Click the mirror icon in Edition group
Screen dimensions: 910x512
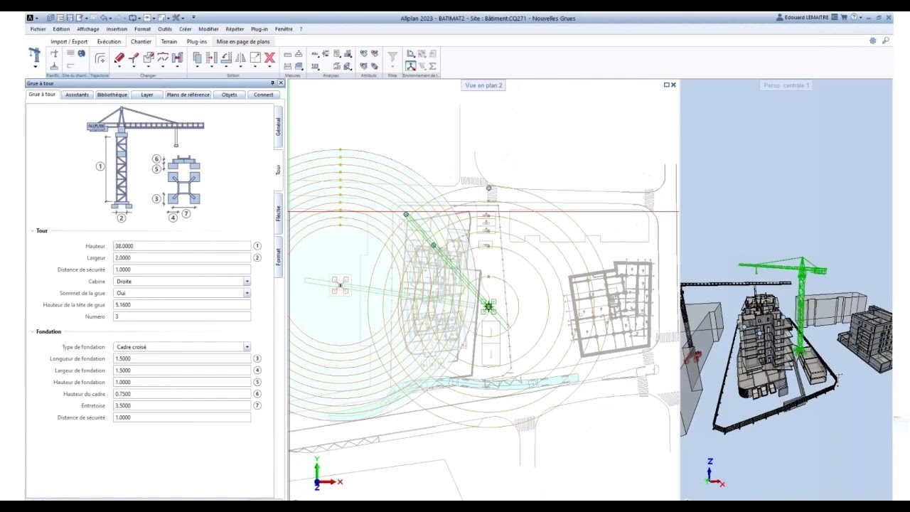241,58
